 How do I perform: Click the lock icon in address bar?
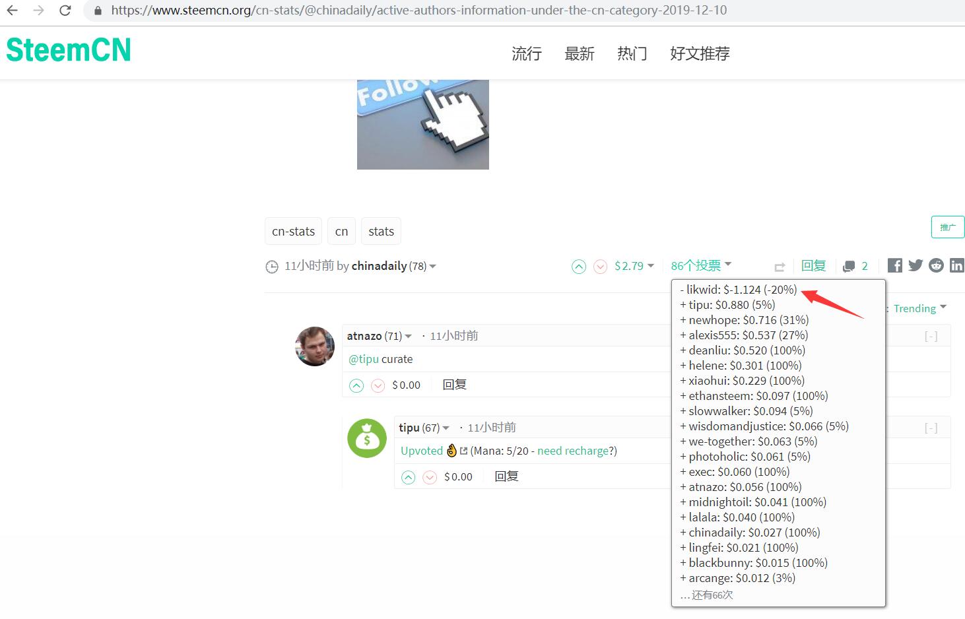pos(98,11)
